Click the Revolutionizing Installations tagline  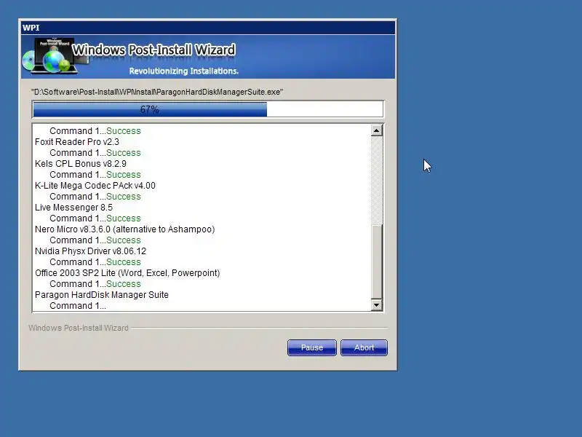coord(184,71)
